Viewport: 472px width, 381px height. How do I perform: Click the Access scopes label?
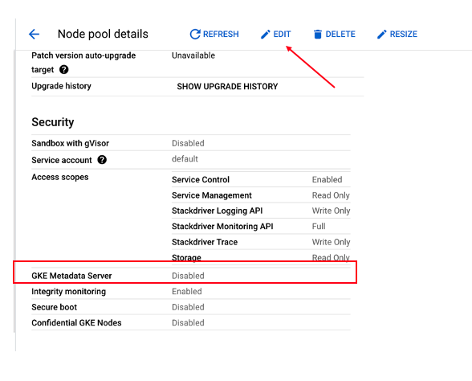pyautogui.click(x=60, y=177)
